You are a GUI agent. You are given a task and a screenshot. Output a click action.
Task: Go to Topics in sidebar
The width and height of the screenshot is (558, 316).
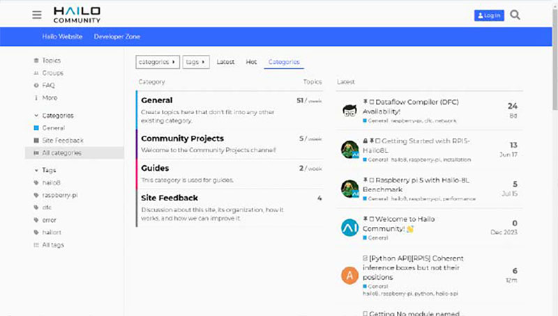click(51, 61)
